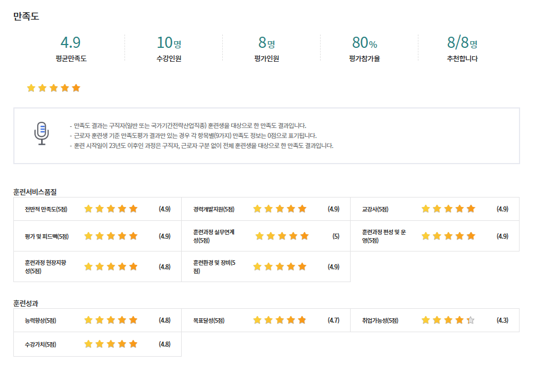Click the stars for 평가 및 피드백

[111, 236]
